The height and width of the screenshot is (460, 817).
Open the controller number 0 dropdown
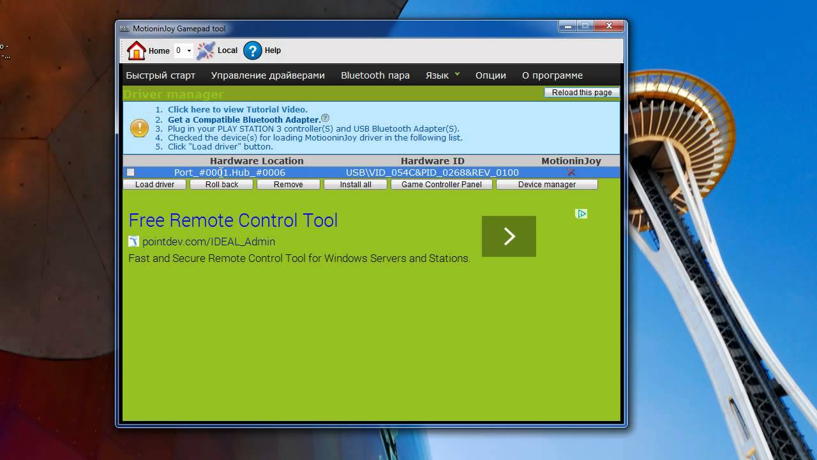point(183,50)
